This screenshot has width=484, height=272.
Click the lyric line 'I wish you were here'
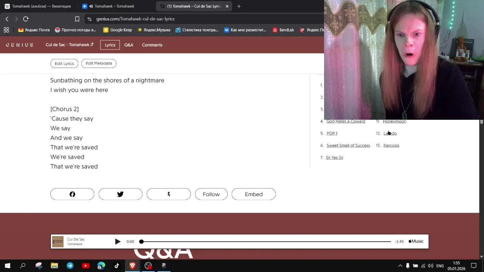[x=79, y=90]
